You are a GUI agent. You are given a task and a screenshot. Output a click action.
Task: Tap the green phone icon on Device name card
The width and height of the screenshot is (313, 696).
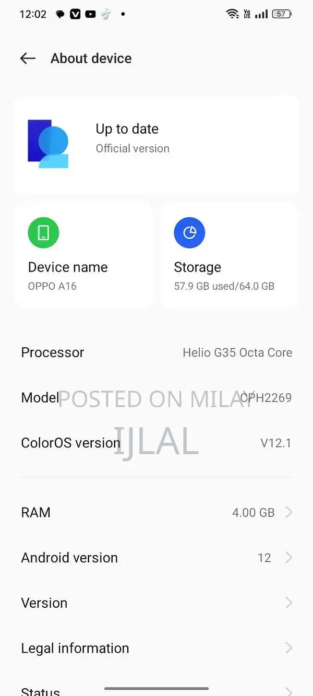(43, 232)
